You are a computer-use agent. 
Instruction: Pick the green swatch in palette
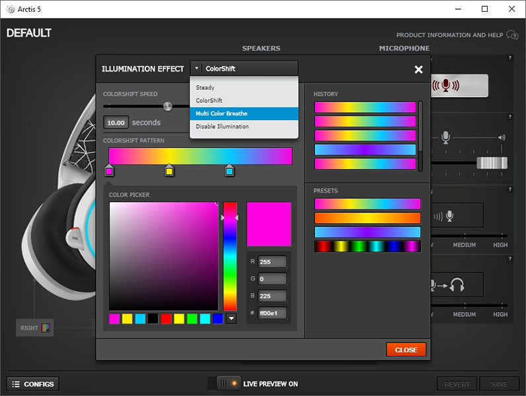click(192, 319)
